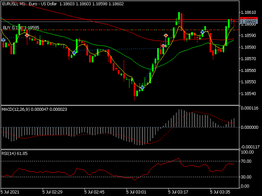This screenshot has height=196, width=262.
Task: Click the 1.18540 price axis label
Action: tap(249, 94)
